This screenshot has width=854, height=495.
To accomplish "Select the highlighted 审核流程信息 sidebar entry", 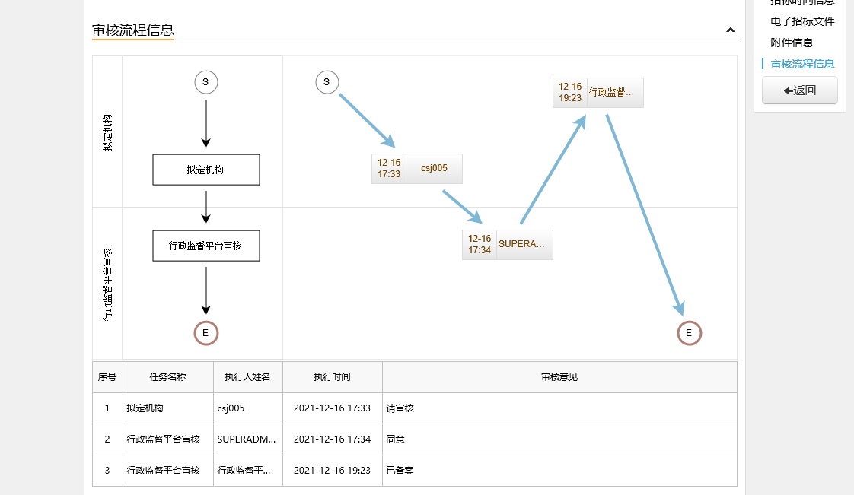I will tap(803, 65).
